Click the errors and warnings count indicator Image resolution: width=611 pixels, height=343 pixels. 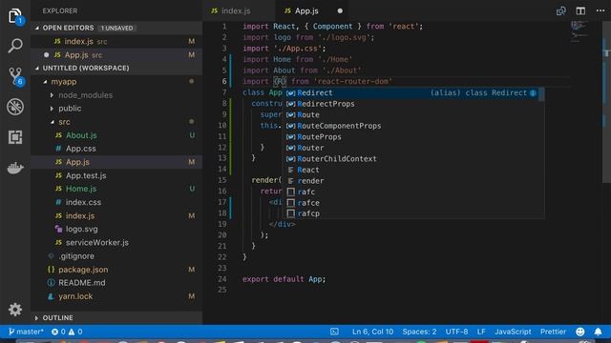tap(67, 332)
